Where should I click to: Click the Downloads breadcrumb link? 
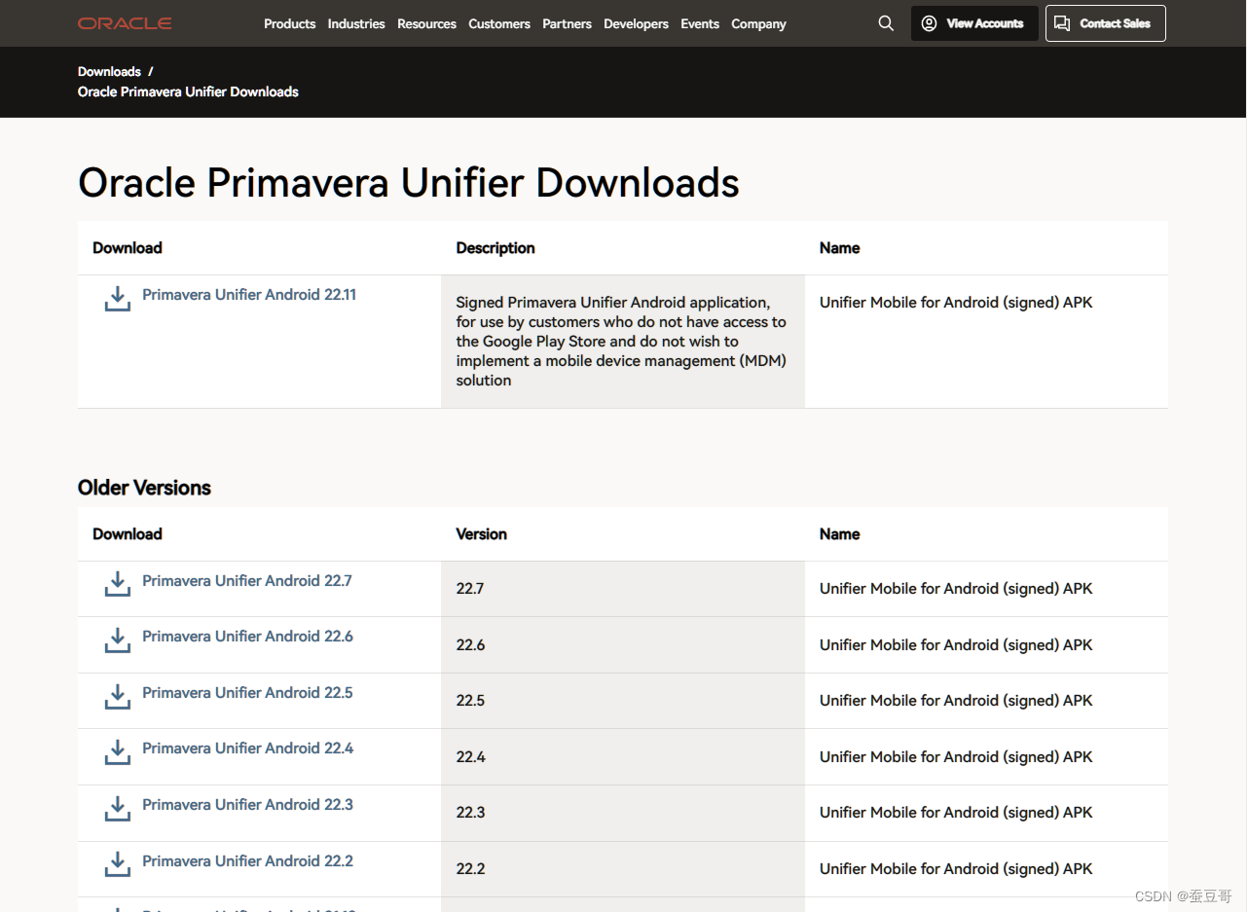pyautogui.click(x=108, y=71)
